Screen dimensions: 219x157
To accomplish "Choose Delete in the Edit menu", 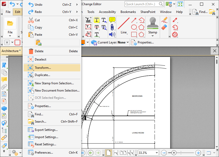I will pyautogui.click(x=52, y=51).
